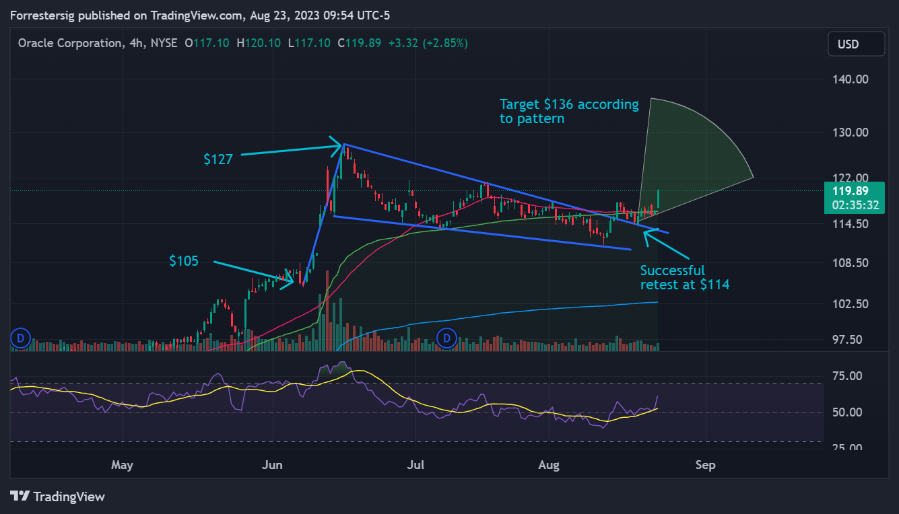
Task: Click the Jun time axis label
Action: (x=273, y=465)
